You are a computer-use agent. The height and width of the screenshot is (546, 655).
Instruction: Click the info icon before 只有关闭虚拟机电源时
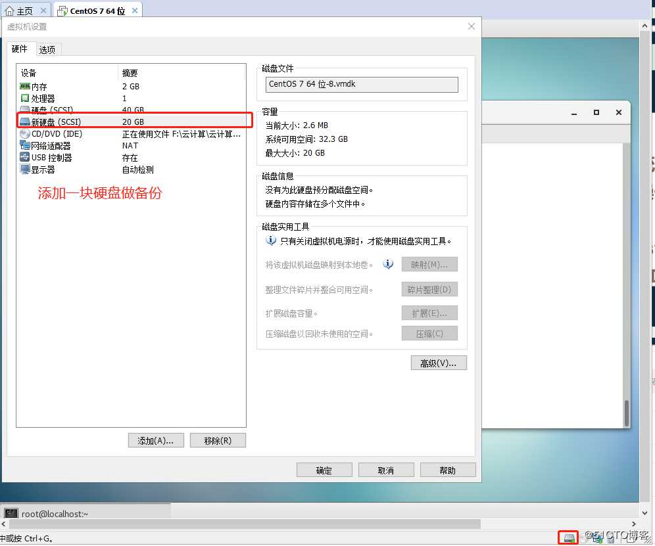tap(271, 240)
